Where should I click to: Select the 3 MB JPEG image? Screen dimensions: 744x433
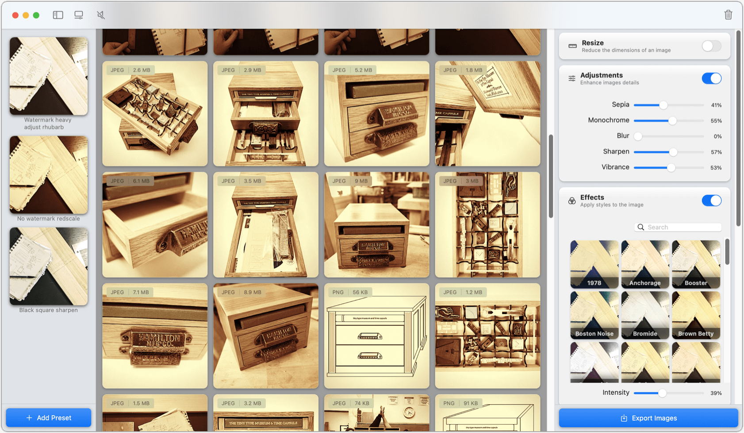click(487, 225)
